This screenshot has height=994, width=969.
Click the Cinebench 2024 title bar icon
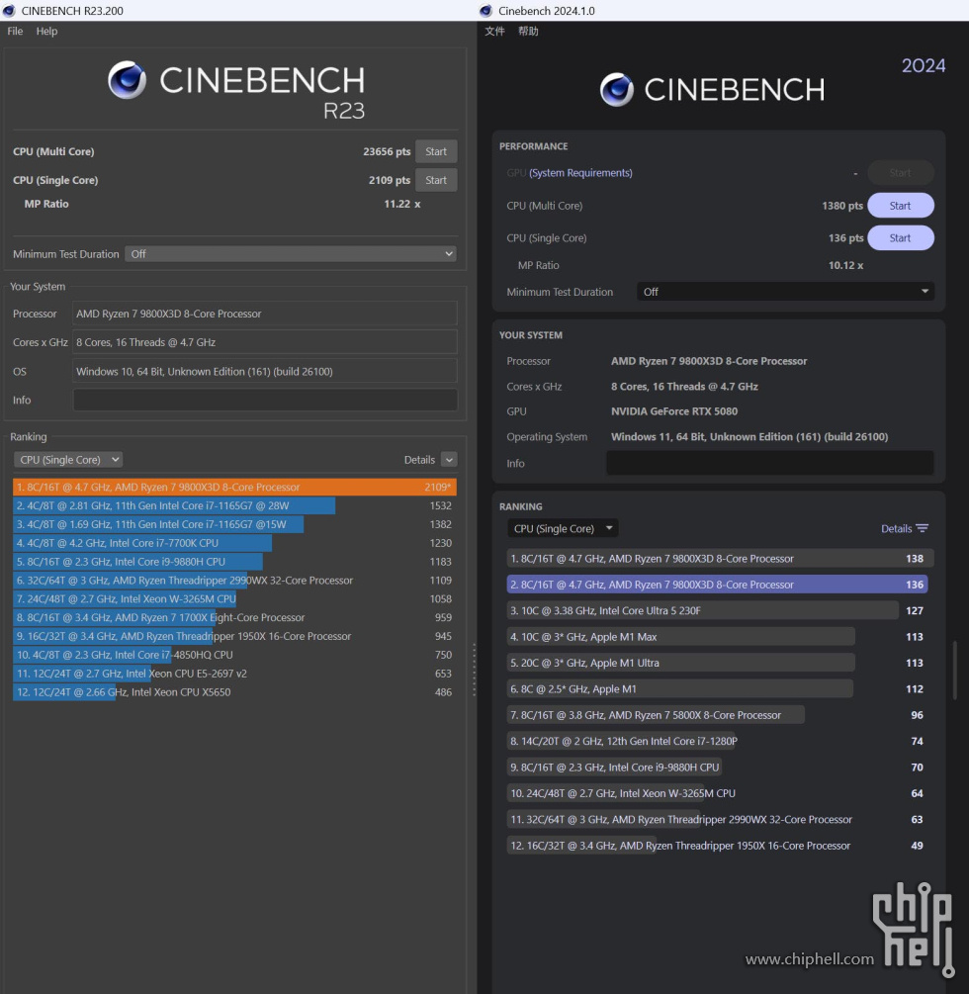point(485,11)
